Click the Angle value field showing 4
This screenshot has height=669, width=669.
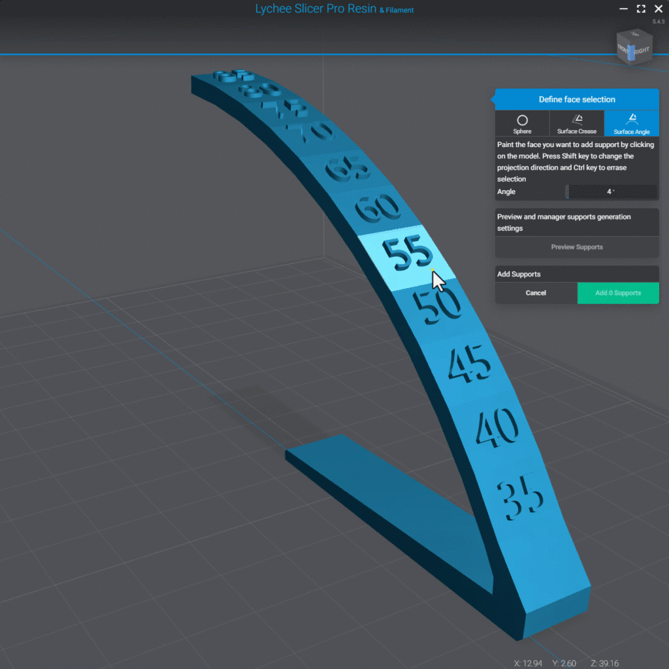tap(612, 191)
